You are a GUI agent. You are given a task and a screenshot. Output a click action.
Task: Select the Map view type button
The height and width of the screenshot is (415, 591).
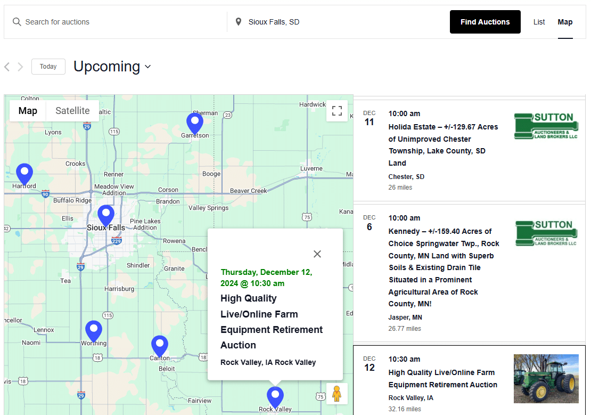[28, 111]
